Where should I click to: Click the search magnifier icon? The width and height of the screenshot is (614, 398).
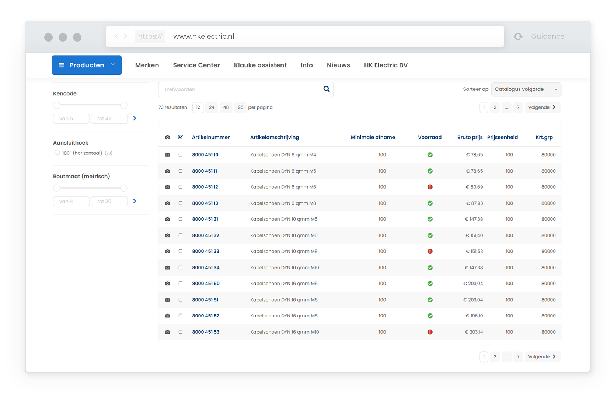point(326,89)
